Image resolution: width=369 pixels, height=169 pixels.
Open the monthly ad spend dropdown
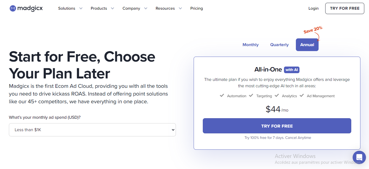(x=92, y=130)
